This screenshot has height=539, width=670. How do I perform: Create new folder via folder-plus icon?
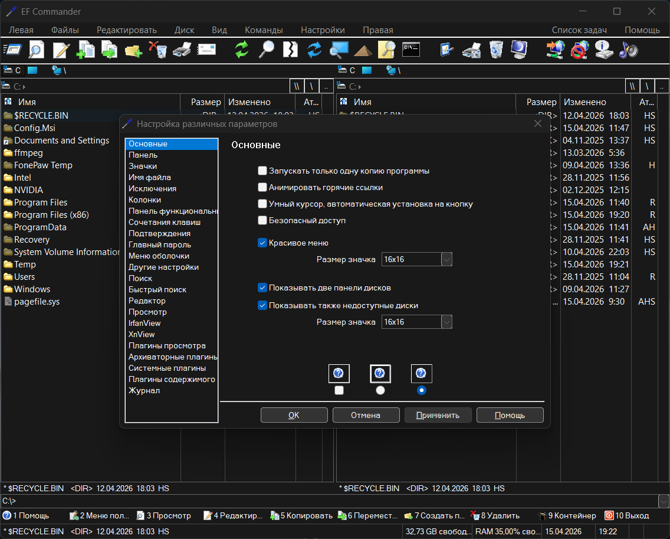pyautogui.click(x=134, y=51)
